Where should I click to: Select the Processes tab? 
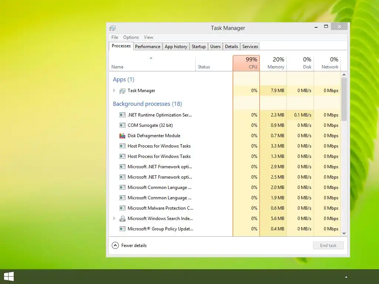[x=121, y=46]
